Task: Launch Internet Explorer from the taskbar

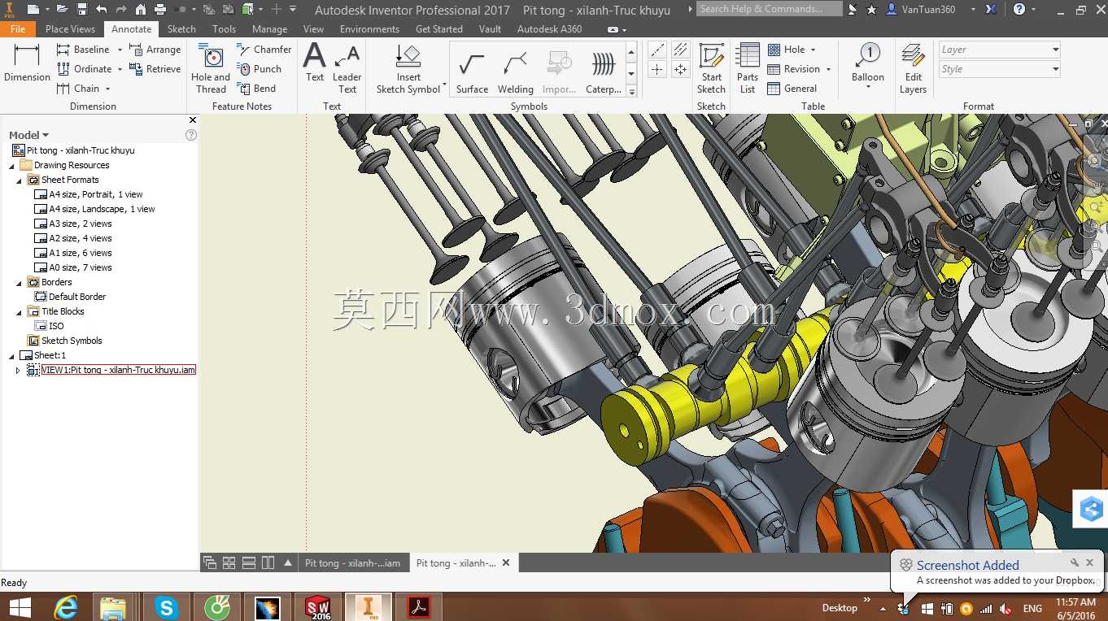Action: (x=65, y=607)
